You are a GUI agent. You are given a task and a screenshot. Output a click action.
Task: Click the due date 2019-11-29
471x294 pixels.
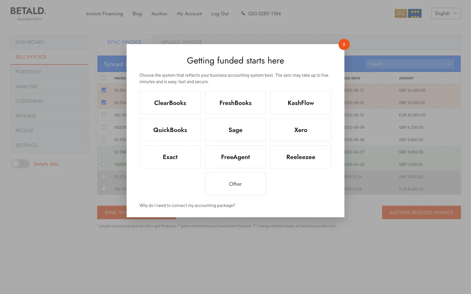[x=353, y=189]
